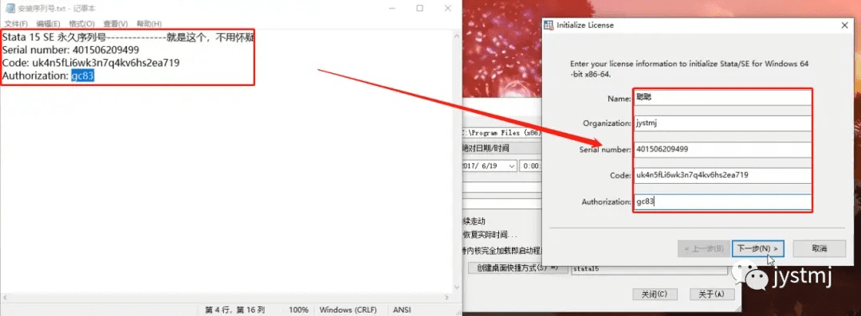The height and width of the screenshot is (316, 861).
Task: Click the time field showing 0:00
Action: [532, 166]
